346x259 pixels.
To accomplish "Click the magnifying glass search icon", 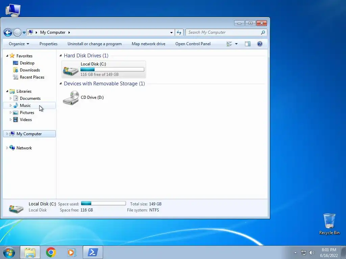I will click(x=263, y=33).
